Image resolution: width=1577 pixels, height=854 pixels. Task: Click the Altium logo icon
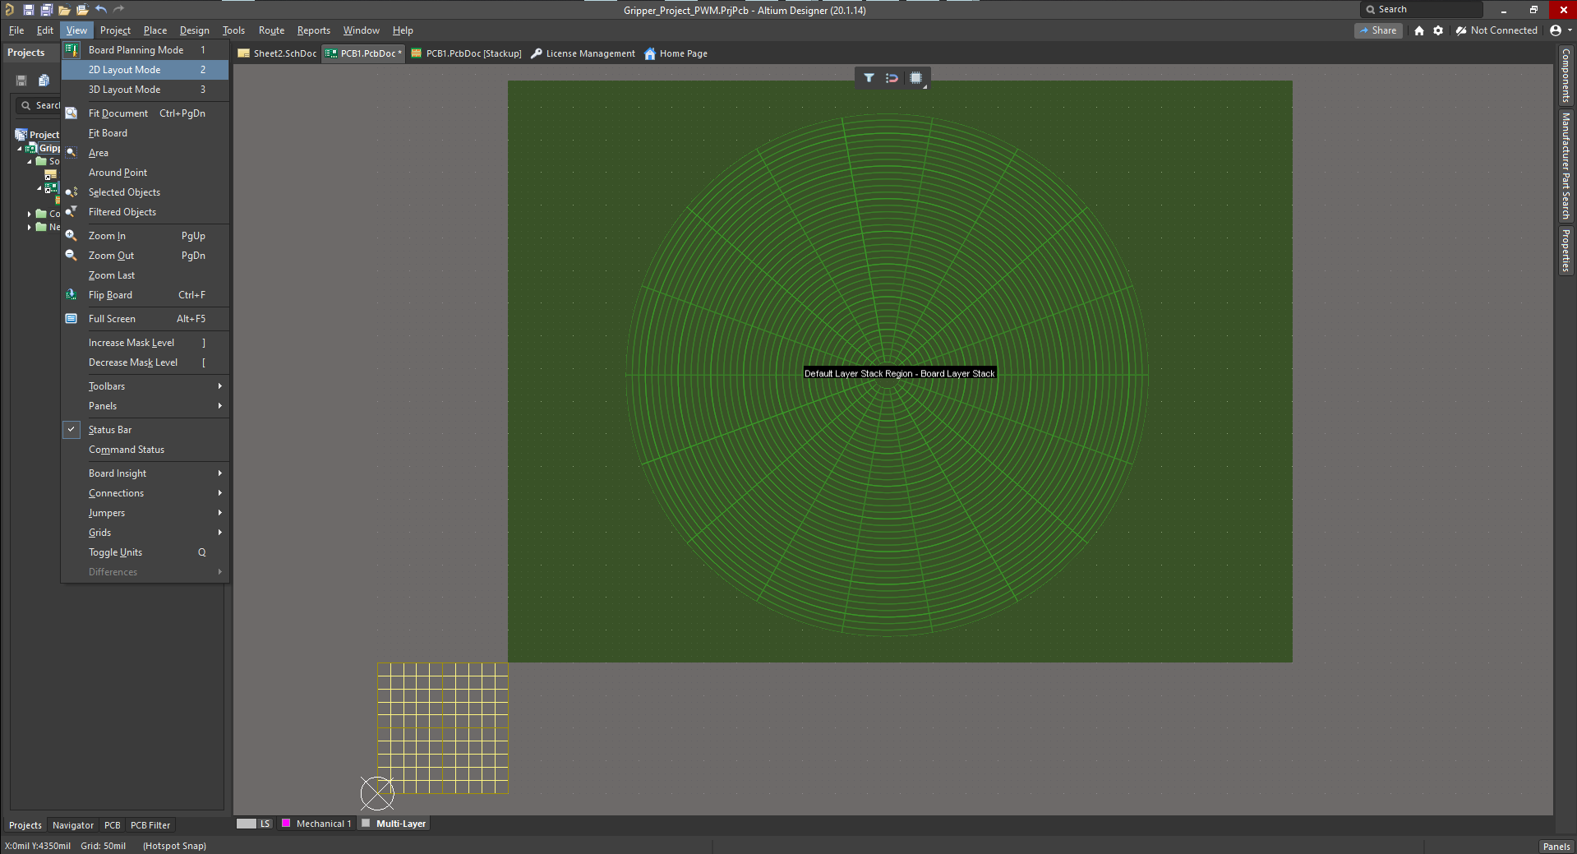click(x=9, y=10)
